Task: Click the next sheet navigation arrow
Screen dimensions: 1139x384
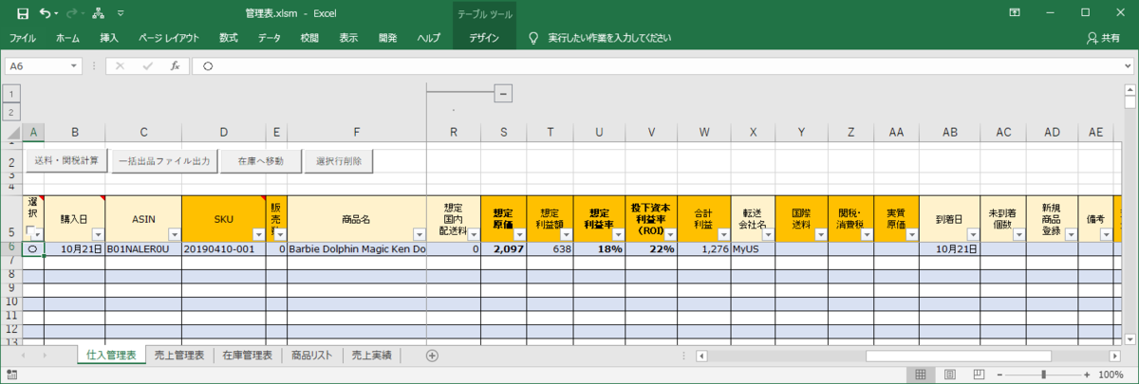Action: [44, 356]
